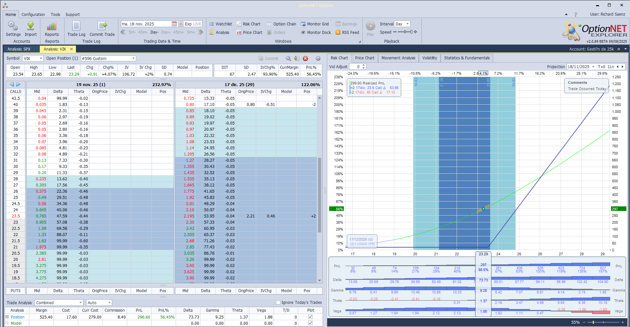Select the Volatility tab

pos(430,58)
